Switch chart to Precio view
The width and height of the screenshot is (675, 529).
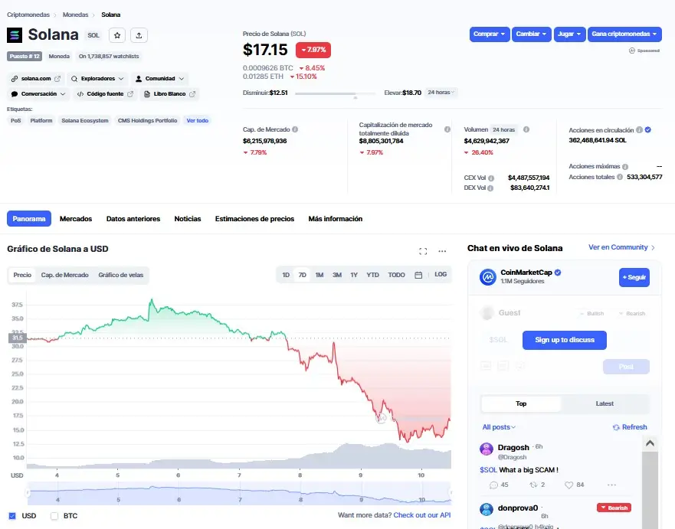pos(22,275)
